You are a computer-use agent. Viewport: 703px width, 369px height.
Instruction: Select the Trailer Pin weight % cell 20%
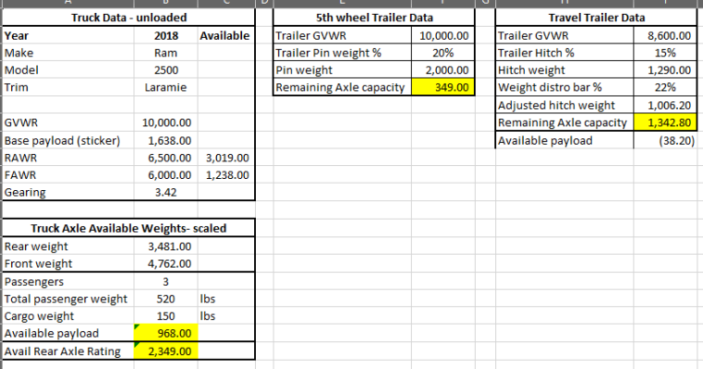coord(442,53)
